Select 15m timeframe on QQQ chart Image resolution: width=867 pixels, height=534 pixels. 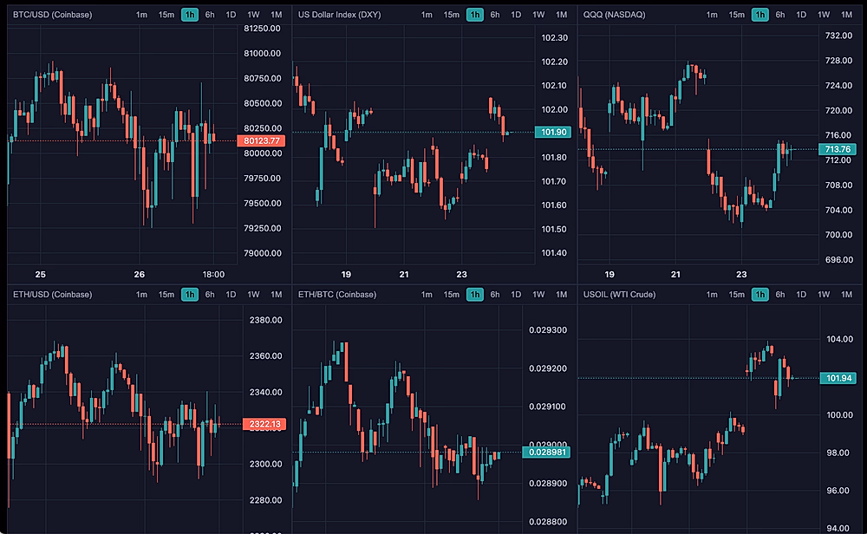click(736, 15)
